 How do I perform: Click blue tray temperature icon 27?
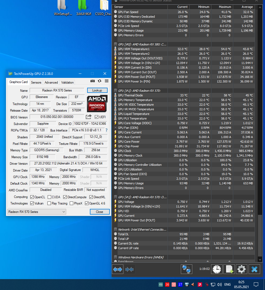click(x=180, y=285)
